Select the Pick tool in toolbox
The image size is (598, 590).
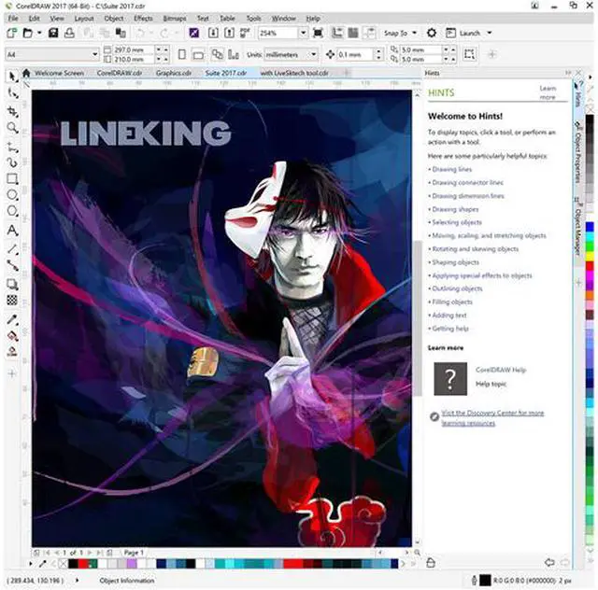point(12,76)
